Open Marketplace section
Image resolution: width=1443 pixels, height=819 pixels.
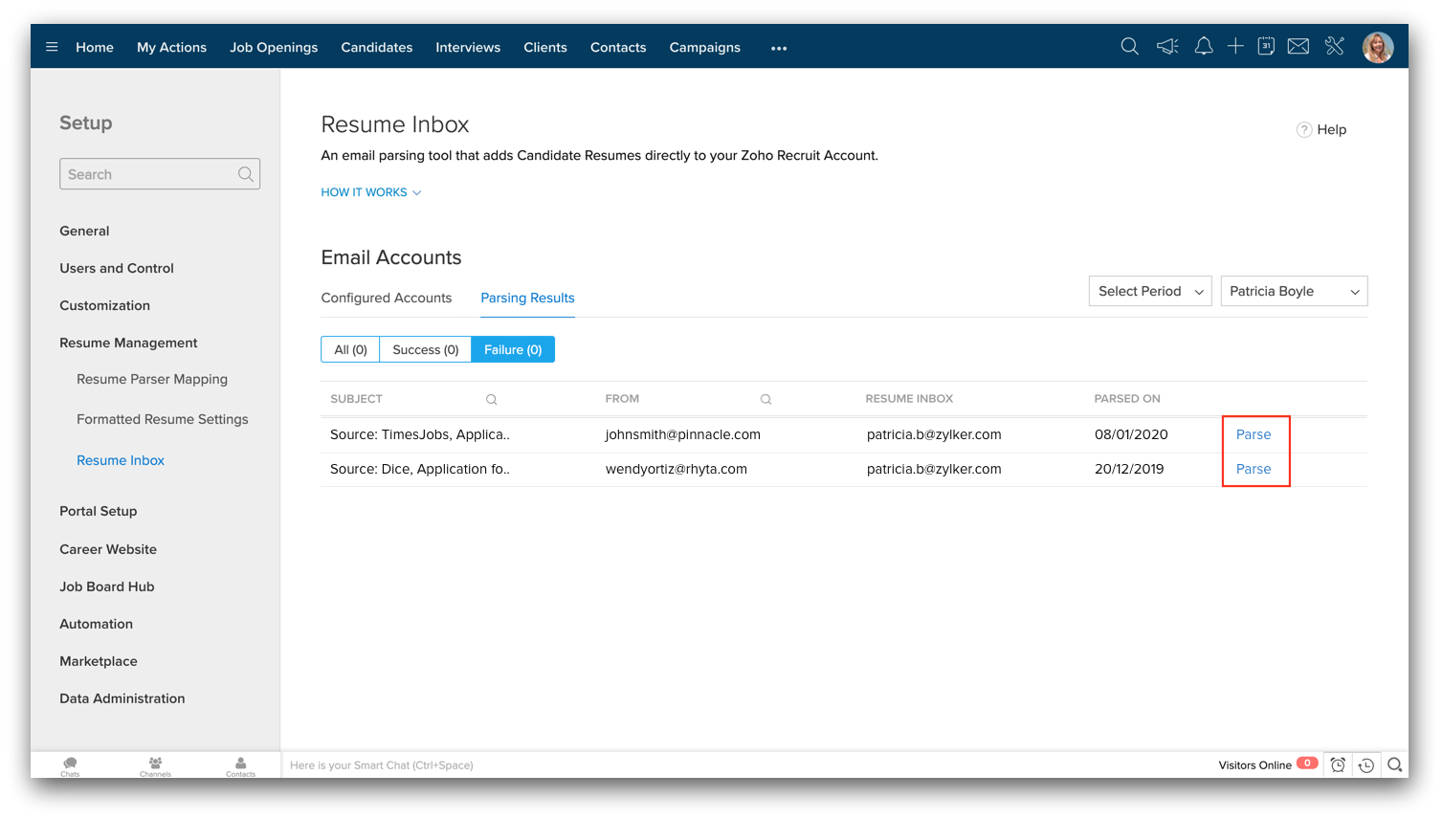[x=99, y=661]
